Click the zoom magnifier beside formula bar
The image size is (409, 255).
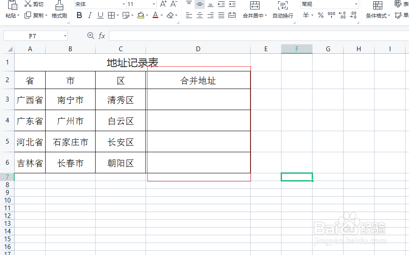90,36
